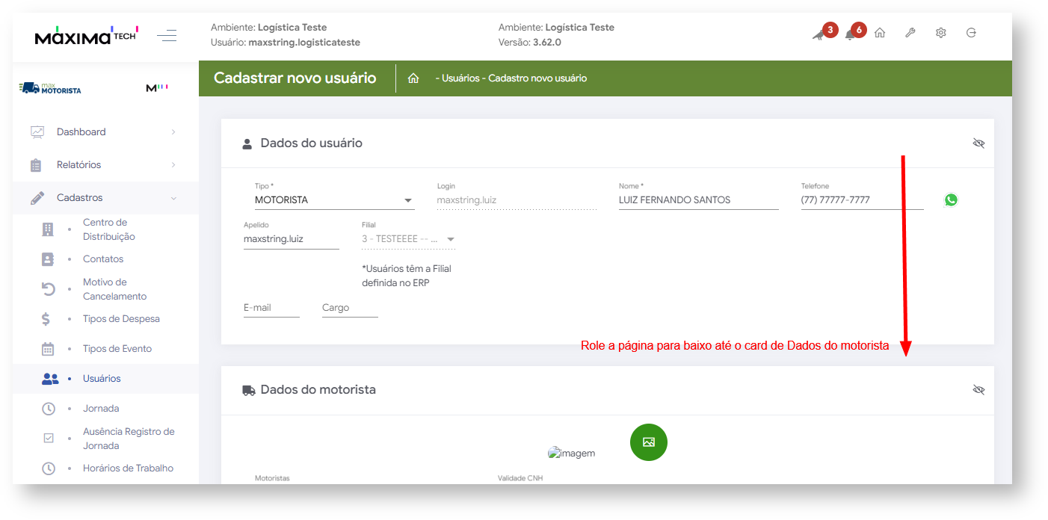Collapse the Cadastros menu chevron
The height and width of the screenshot is (520, 1048).
click(x=173, y=198)
